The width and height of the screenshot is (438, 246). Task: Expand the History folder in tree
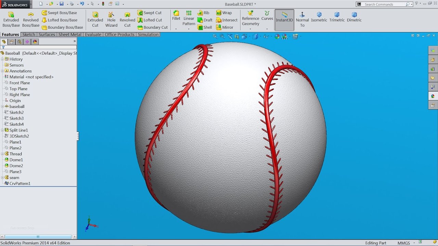[2, 59]
